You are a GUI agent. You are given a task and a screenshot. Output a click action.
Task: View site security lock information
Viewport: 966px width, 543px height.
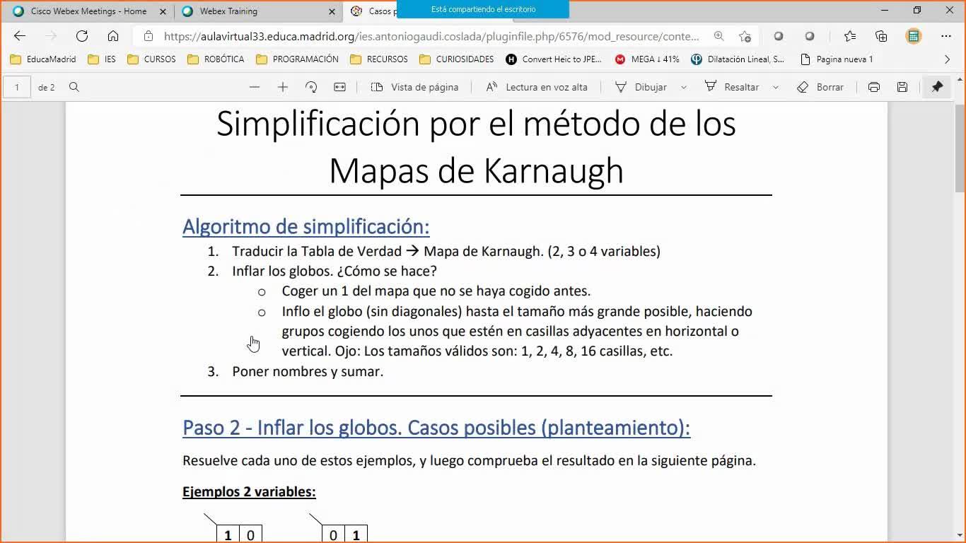pos(148,36)
